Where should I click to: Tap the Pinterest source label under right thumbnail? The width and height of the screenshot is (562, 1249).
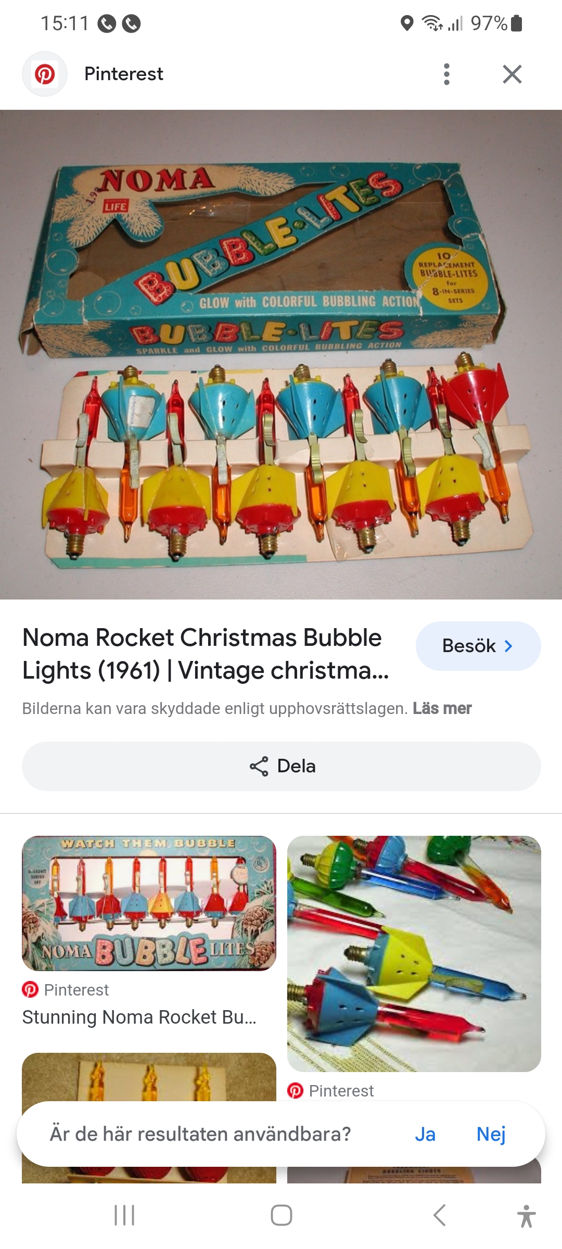tap(341, 1091)
